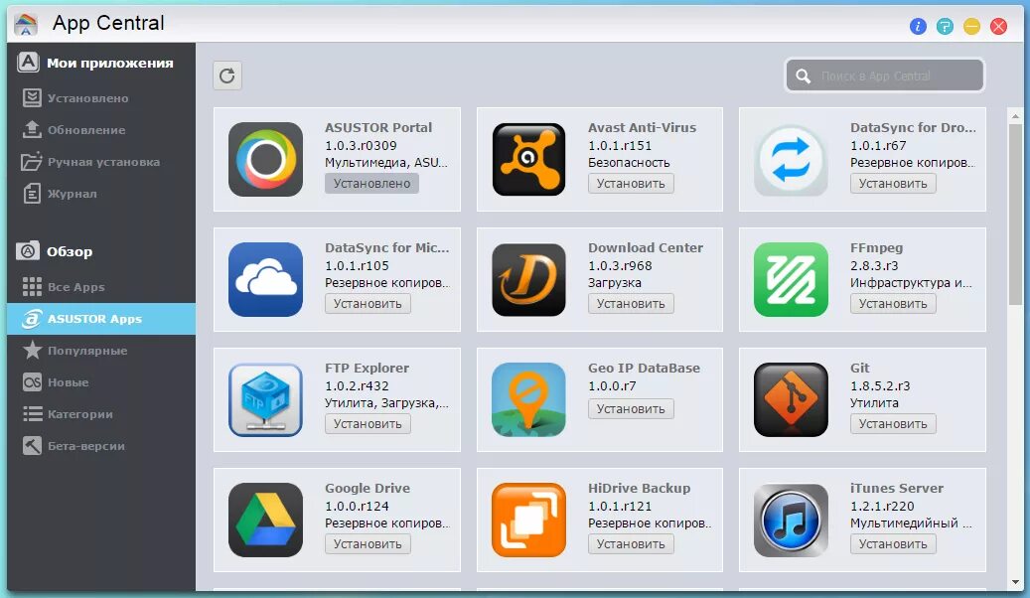Install FTP Explorer
The image size is (1030, 598).
368,424
